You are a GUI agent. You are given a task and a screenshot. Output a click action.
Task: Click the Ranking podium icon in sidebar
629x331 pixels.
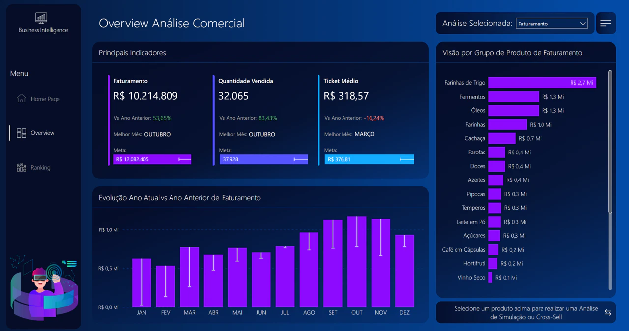pyautogui.click(x=21, y=167)
